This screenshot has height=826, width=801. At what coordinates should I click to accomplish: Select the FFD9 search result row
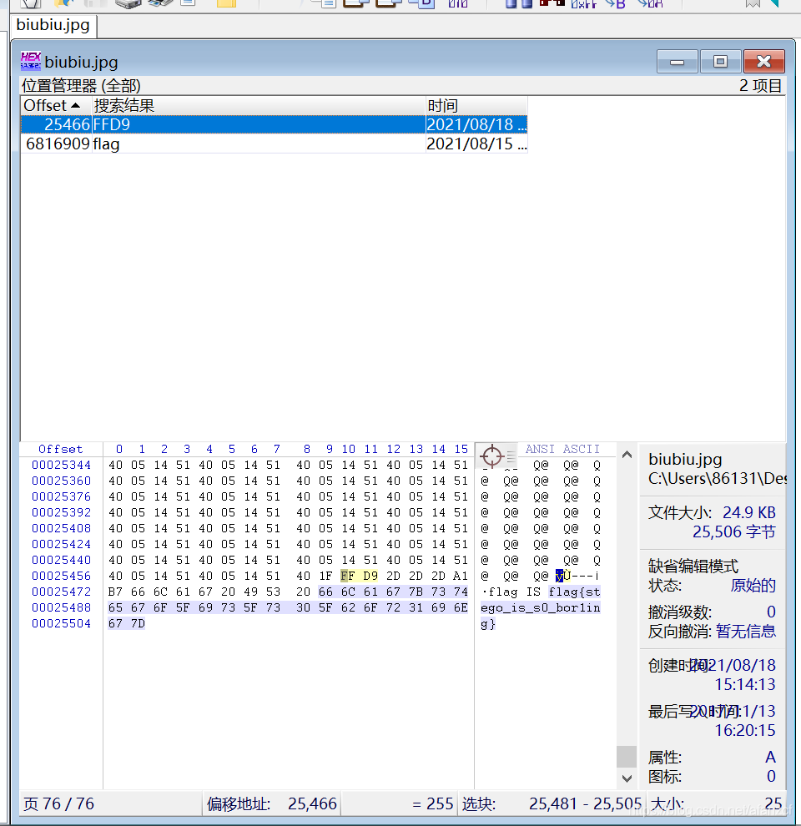click(x=250, y=124)
